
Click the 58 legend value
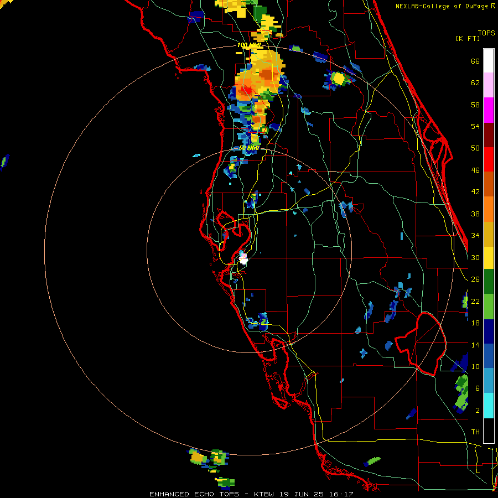click(x=475, y=105)
